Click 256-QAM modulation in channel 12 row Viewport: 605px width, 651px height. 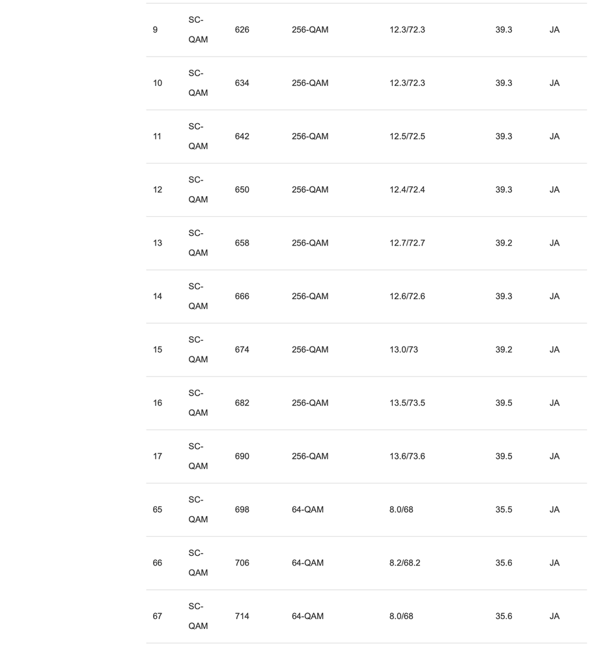[310, 190]
